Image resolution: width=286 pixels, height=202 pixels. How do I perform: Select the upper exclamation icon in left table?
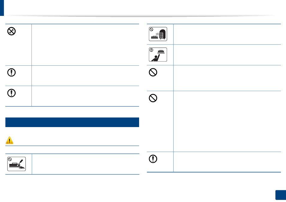click(11, 73)
